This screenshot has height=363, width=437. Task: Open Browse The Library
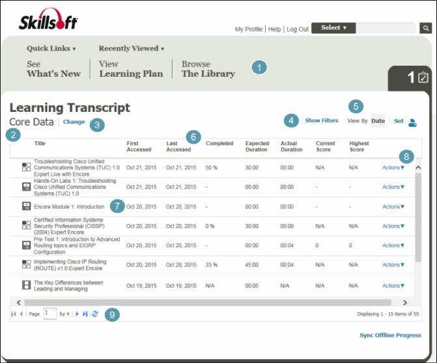click(x=208, y=69)
